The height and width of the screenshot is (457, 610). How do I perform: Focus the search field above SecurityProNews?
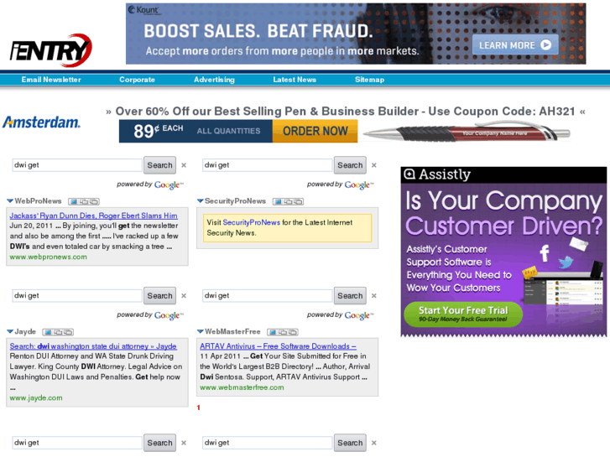tap(268, 165)
